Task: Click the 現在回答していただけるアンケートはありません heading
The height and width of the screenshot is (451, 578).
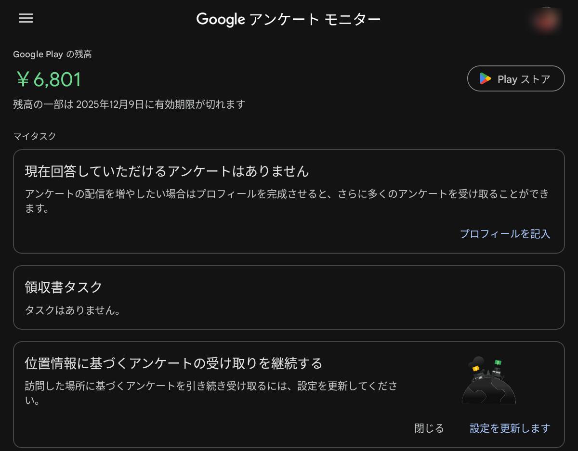Action: coord(167,171)
